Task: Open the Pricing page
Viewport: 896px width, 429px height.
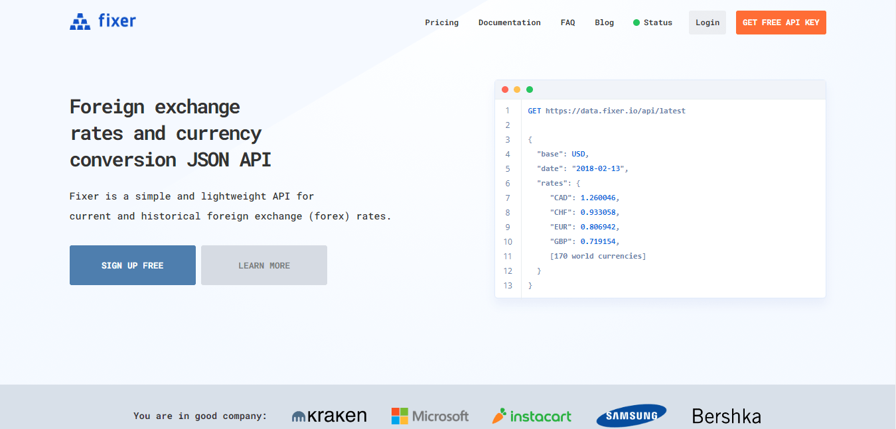Action: (x=441, y=23)
